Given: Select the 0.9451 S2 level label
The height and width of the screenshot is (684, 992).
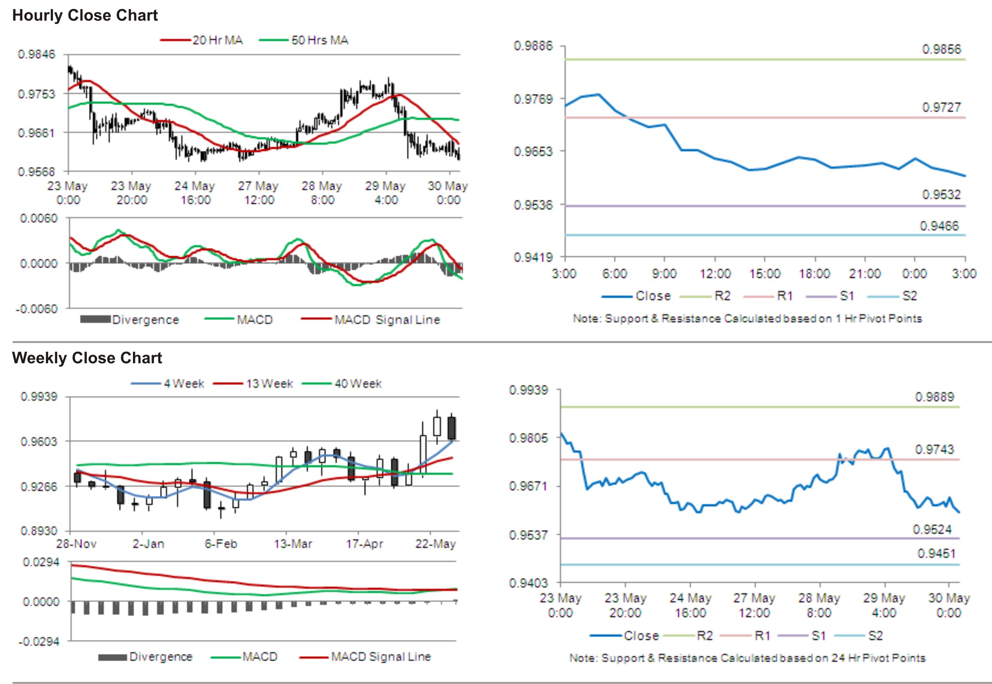Looking at the screenshot, I should point(937,554).
